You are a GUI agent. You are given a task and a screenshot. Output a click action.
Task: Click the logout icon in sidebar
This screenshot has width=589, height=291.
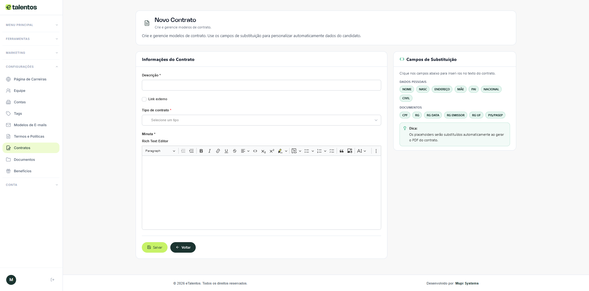[x=52, y=280]
